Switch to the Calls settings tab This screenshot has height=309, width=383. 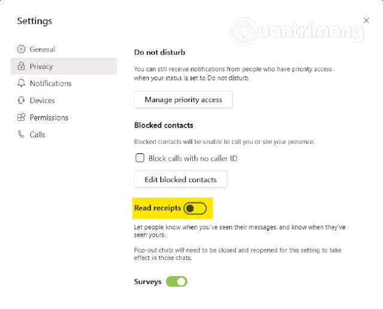coord(37,135)
